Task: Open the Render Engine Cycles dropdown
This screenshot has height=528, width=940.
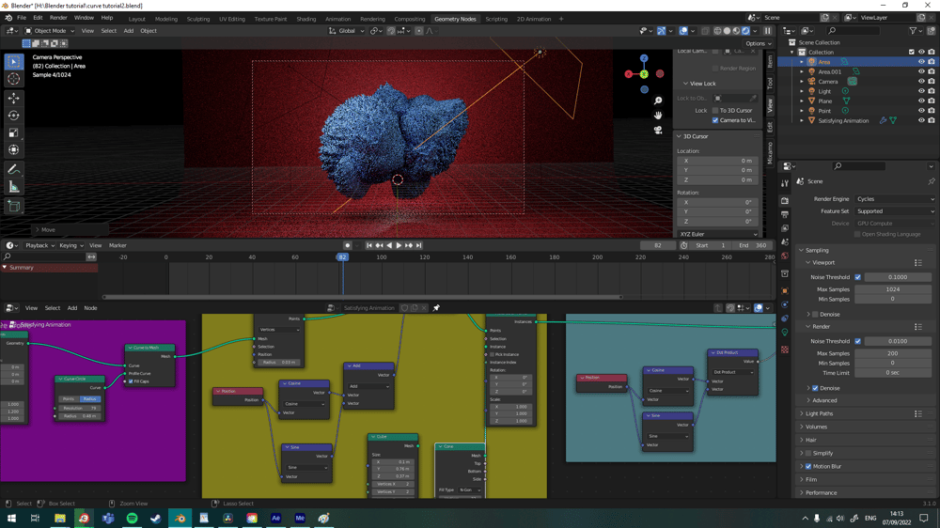Action: [895, 199]
